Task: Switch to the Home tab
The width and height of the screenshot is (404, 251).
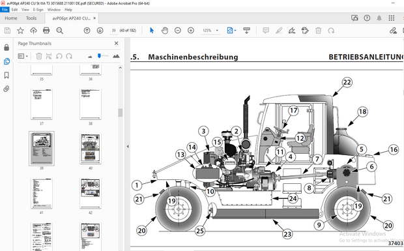Action: 11,18
